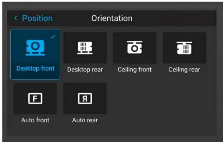This screenshot has height=142, width=223.
Task: Click the Desktop front label text
Action: click(x=35, y=68)
